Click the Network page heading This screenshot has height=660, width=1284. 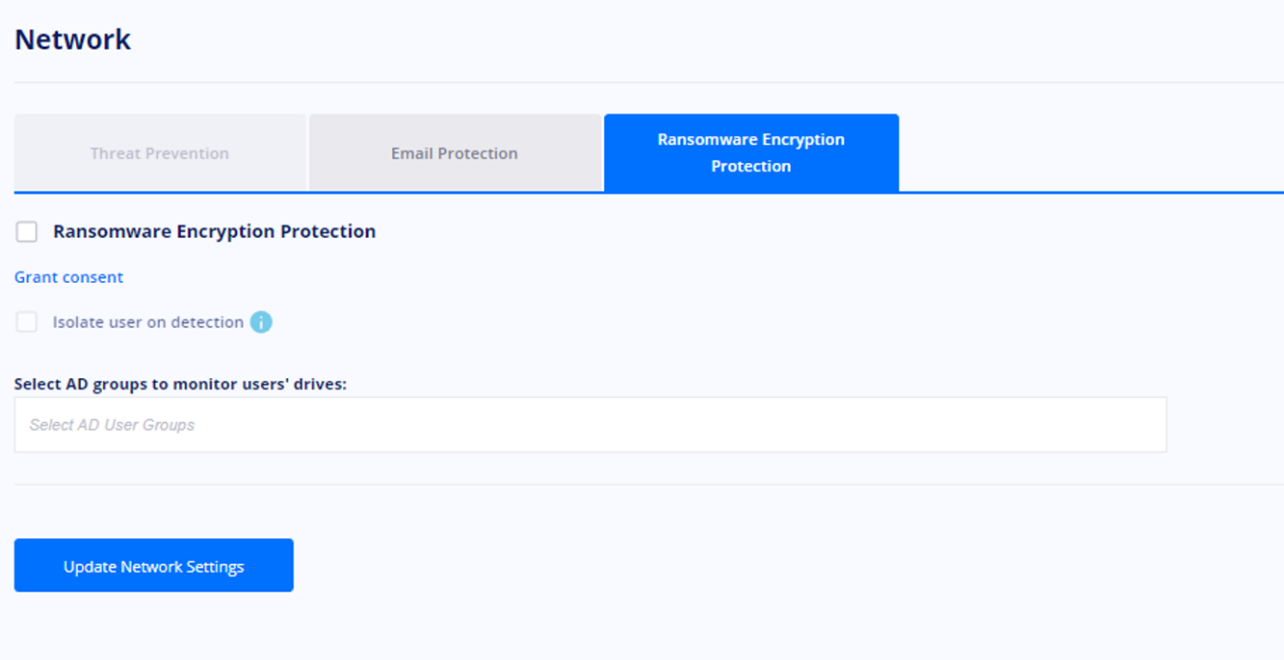72,40
